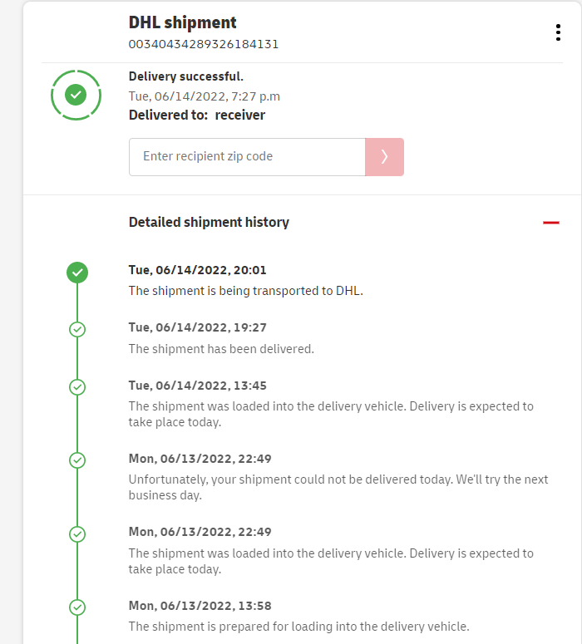The image size is (582, 644).
Task: Click the shipment tracking number 00340434289326184131
Action: pyautogui.click(x=204, y=44)
